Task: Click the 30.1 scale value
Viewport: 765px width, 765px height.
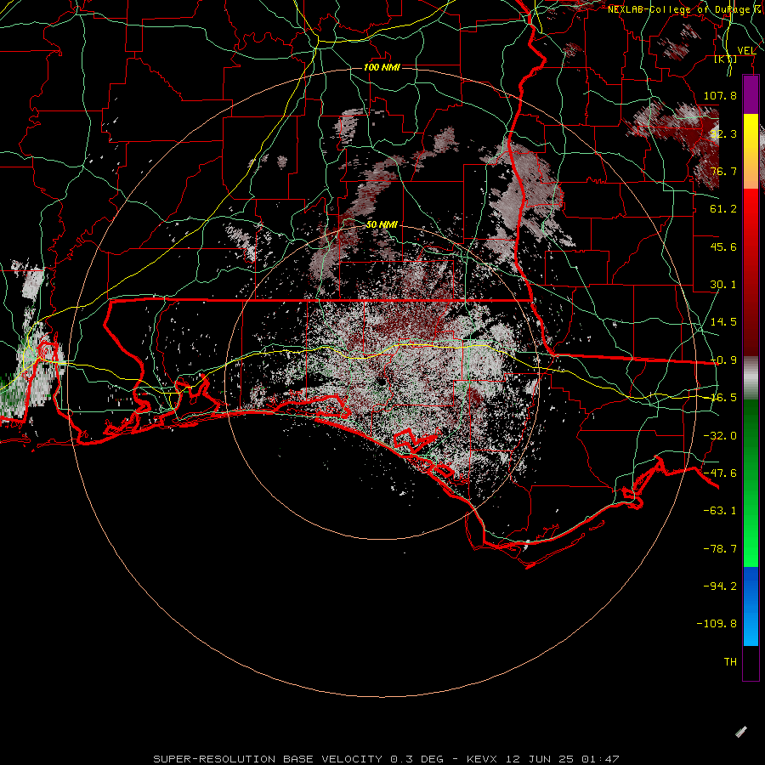Action: pyautogui.click(x=723, y=285)
